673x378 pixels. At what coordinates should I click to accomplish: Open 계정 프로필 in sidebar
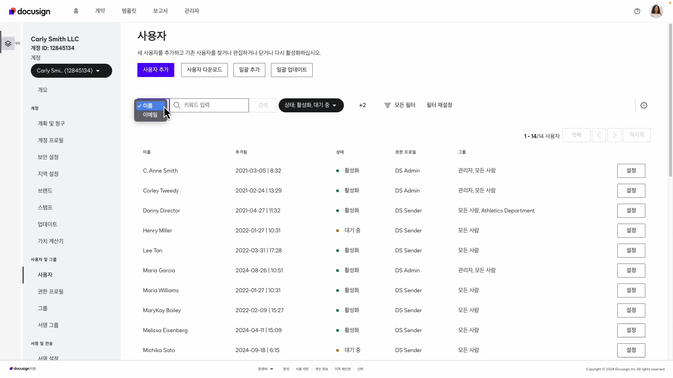click(51, 140)
